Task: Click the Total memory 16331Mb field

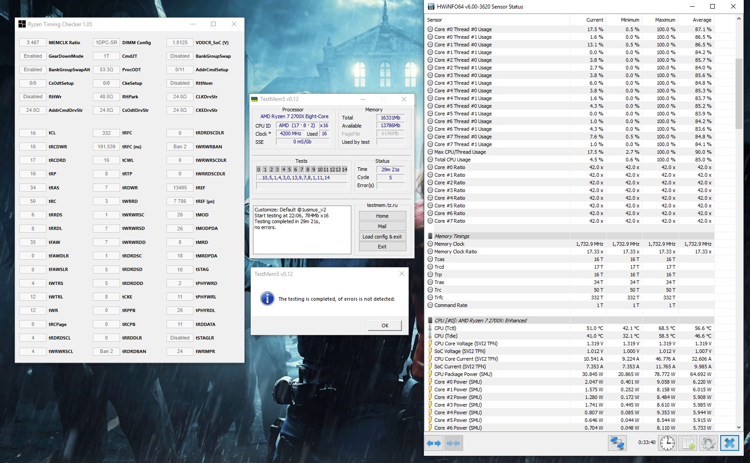Action: pyautogui.click(x=391, y=118)
